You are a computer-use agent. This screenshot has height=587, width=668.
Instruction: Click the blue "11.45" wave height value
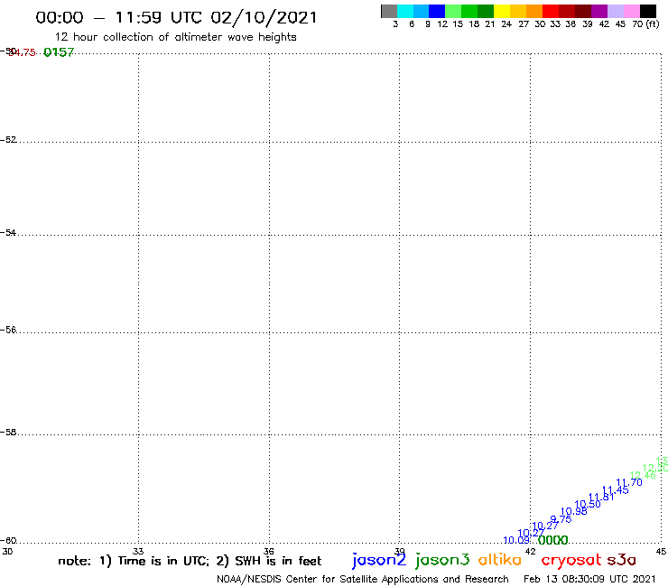(x=615, y=490)
